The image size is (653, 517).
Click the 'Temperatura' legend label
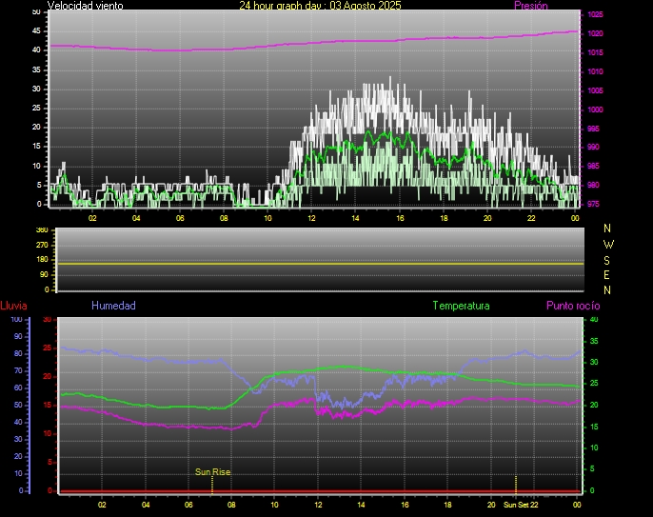tap(461, 306)
